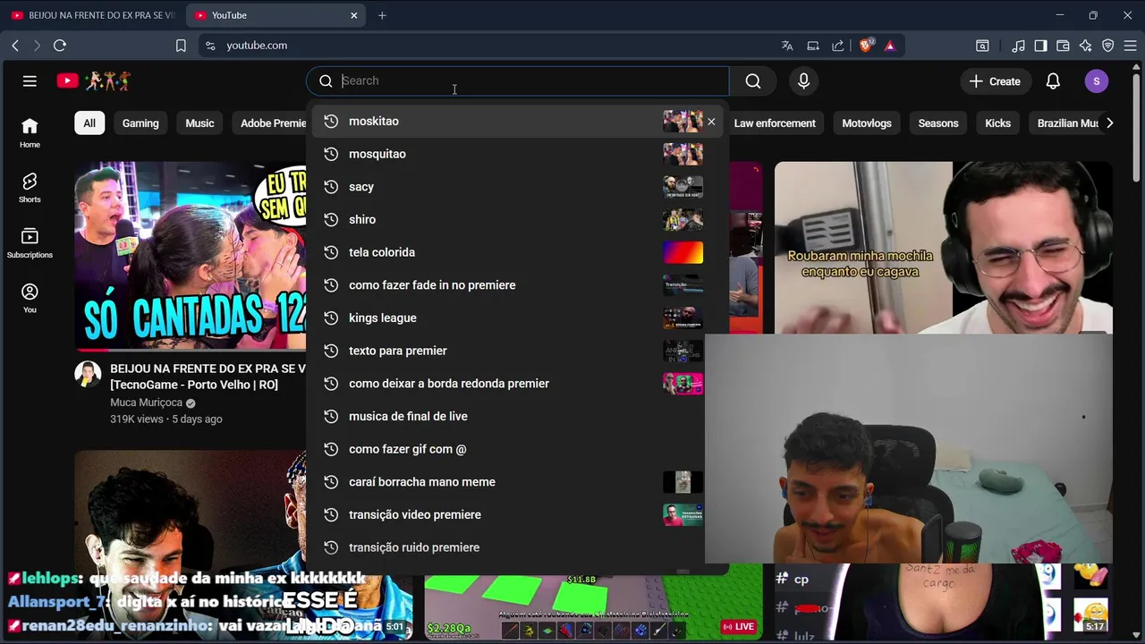Select the Seasons chip
1145x644 pixels.
tap(938, 123)
